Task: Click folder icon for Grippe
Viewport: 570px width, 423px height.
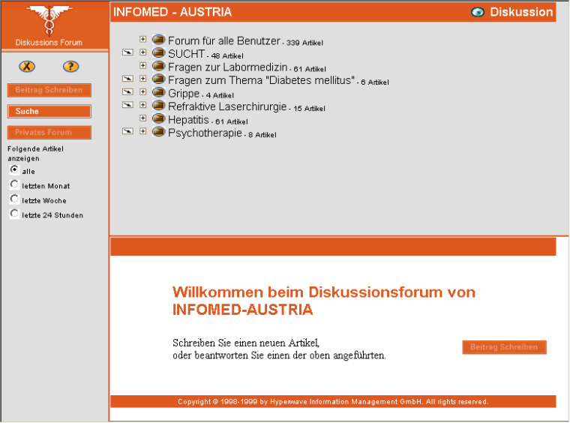Action: pos(158,92)
